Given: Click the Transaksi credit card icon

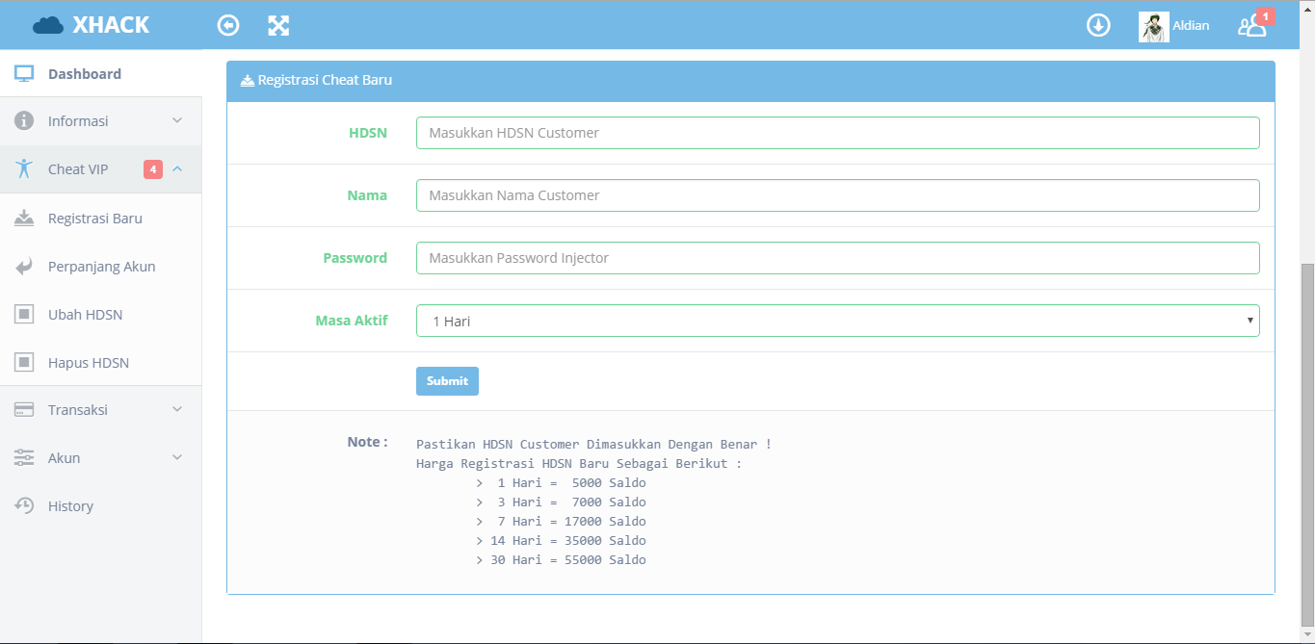Looking at the screenshot, I should tap(24, 408).
